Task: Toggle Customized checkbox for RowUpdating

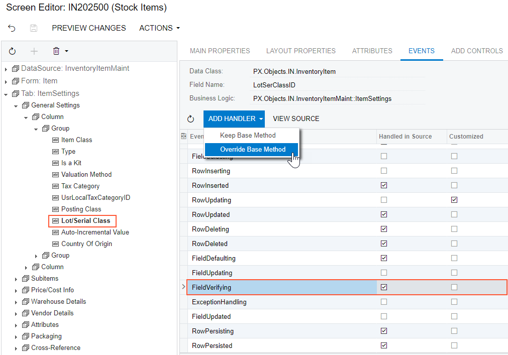Action: coord(454,200)
